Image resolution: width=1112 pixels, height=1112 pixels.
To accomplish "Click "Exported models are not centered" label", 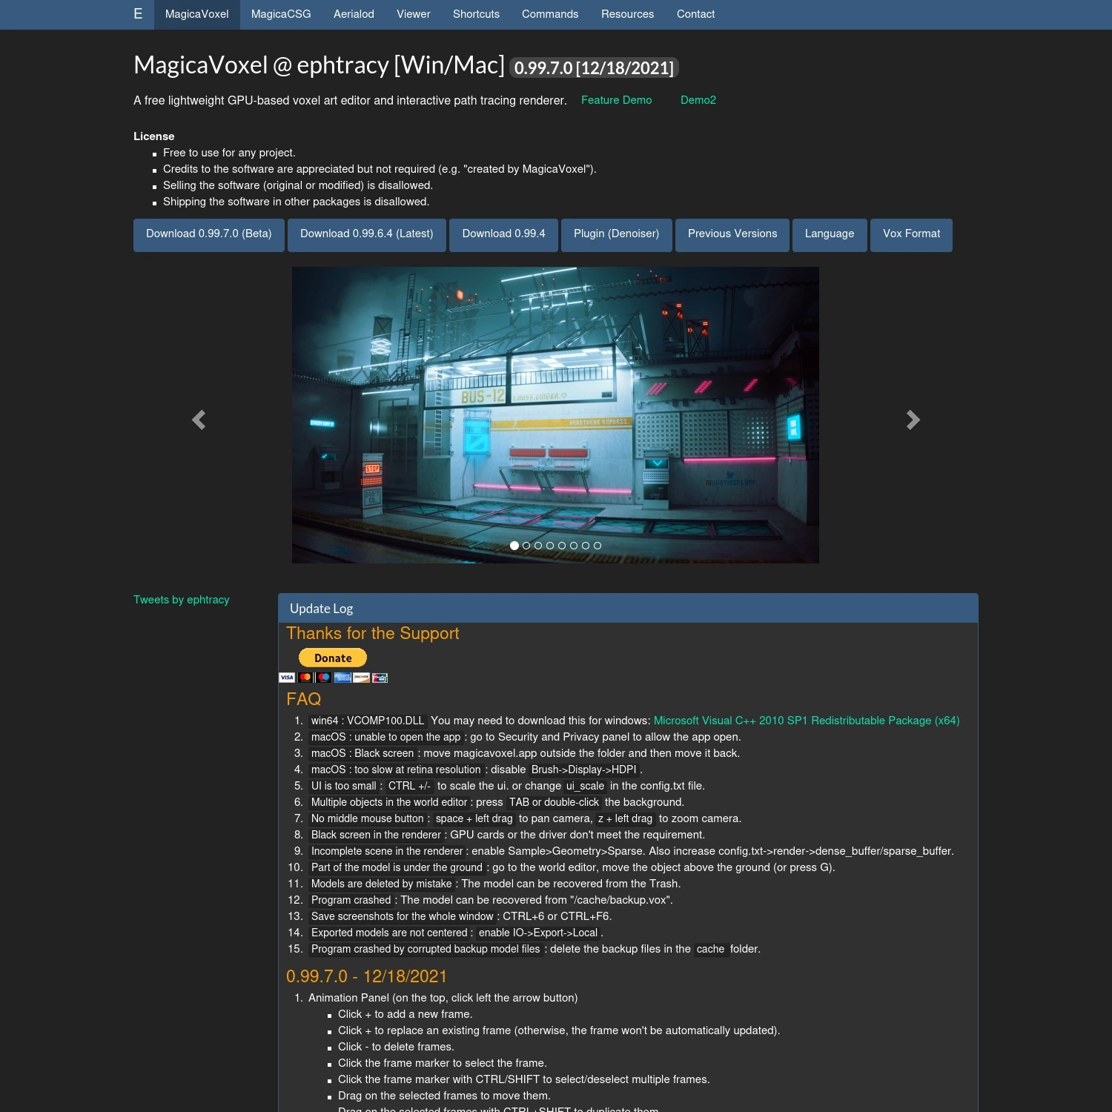I will click(389, 933).
